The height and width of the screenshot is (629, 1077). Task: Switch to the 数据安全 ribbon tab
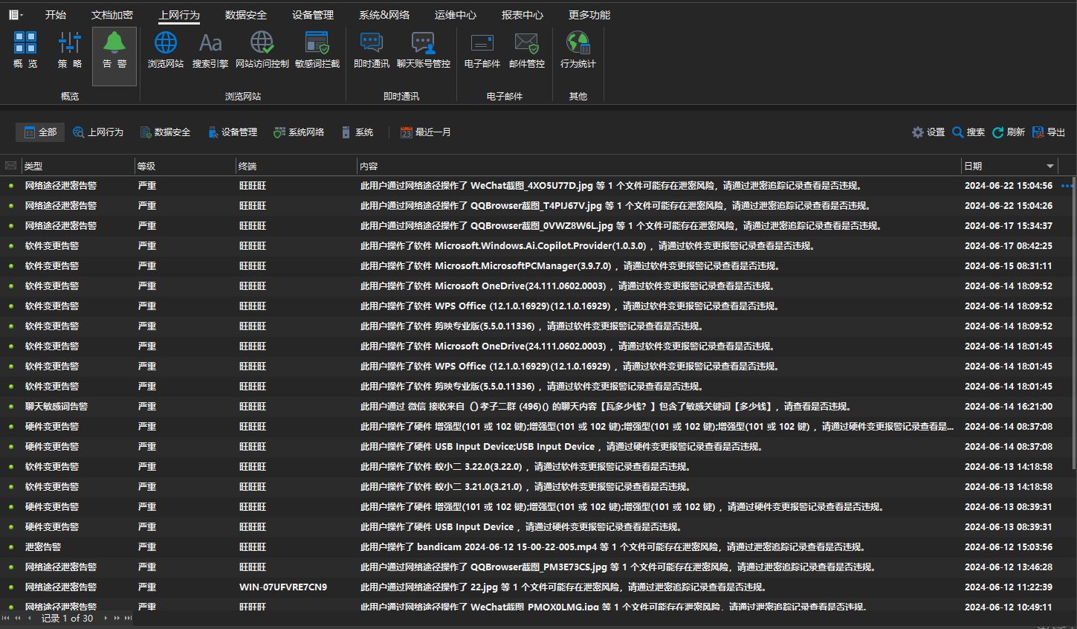pyautogui.click(x=246, y=15)
